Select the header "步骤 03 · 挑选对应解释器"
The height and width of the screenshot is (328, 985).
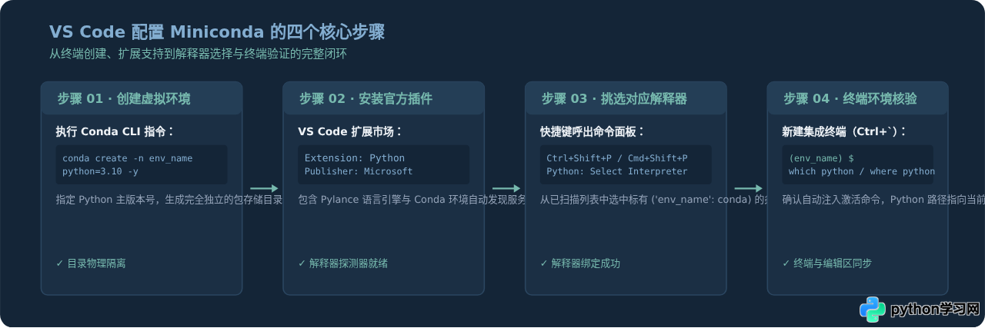614,99
